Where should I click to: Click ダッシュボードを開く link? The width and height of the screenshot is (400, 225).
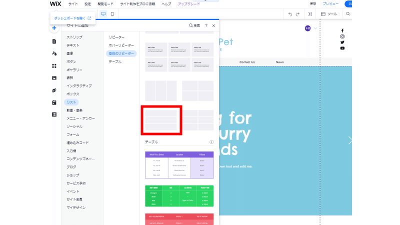click(72, 18)
